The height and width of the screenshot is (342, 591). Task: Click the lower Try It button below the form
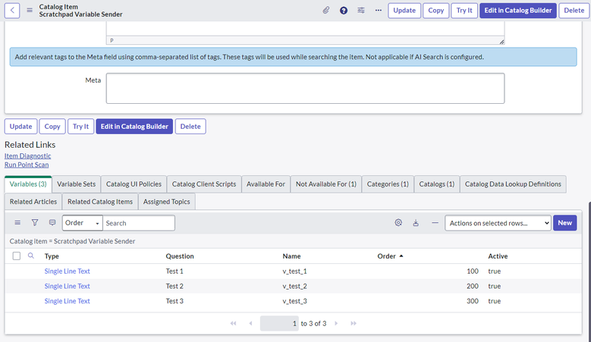coord(80,126)
